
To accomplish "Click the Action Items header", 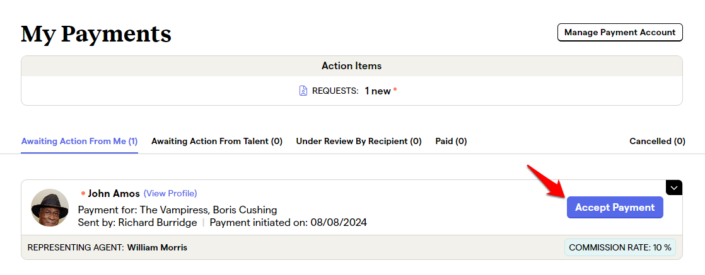I will pyautogui.click(x=352, y=66).
